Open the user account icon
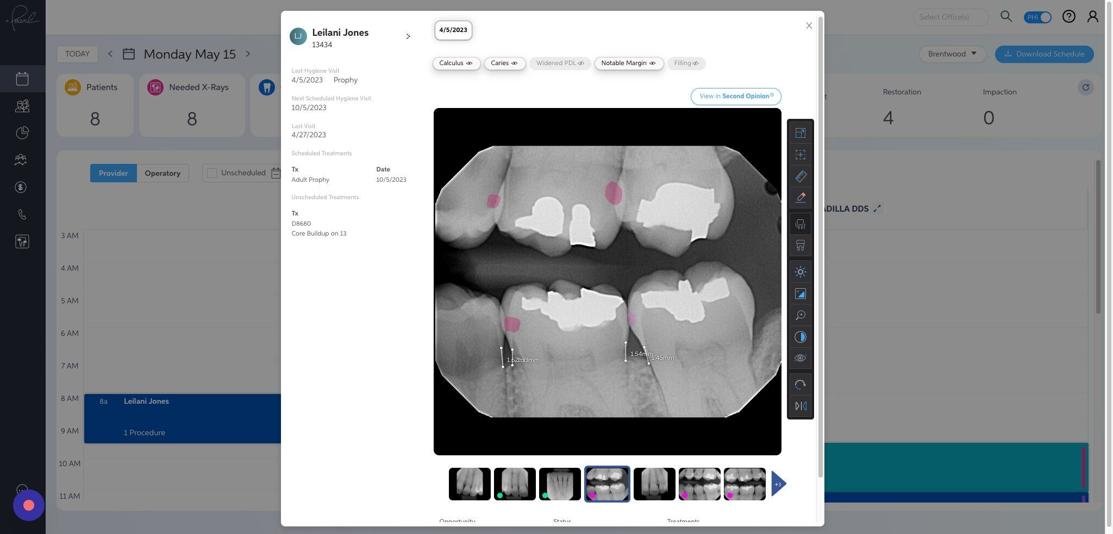 coord(1093,17)
